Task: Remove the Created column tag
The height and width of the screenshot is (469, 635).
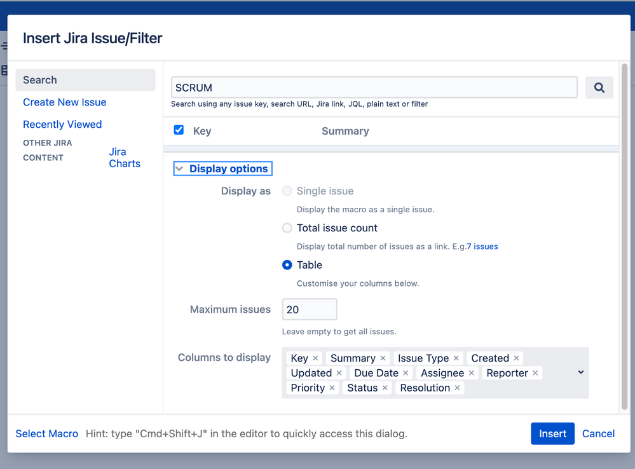Action: pyautogui.click(x=516, y=358)
